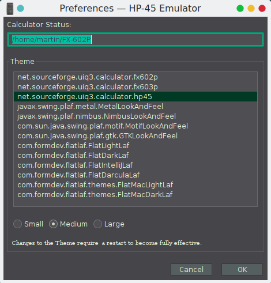Click the calculator app icon in title bar
271x283 pixels.
10,9
